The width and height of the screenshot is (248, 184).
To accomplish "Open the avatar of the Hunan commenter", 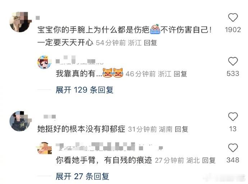I will click(20, 121).
